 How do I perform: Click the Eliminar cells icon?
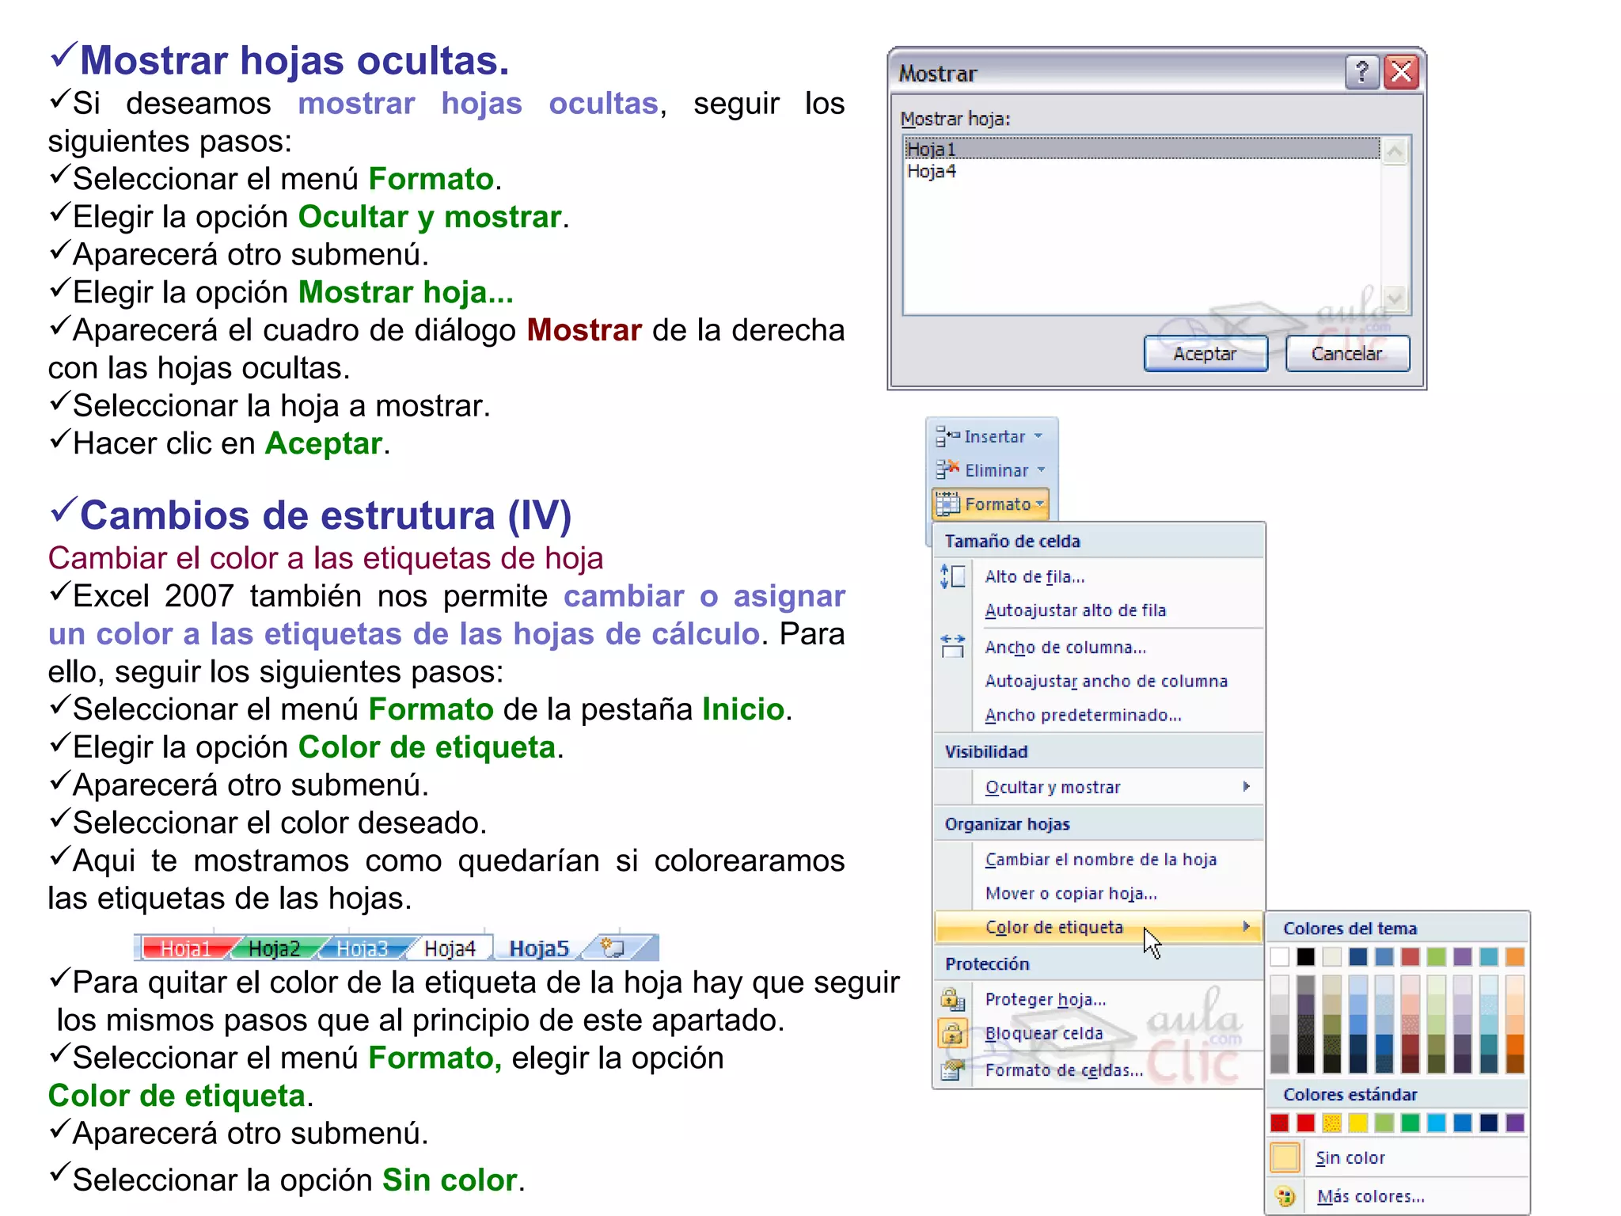947,470
